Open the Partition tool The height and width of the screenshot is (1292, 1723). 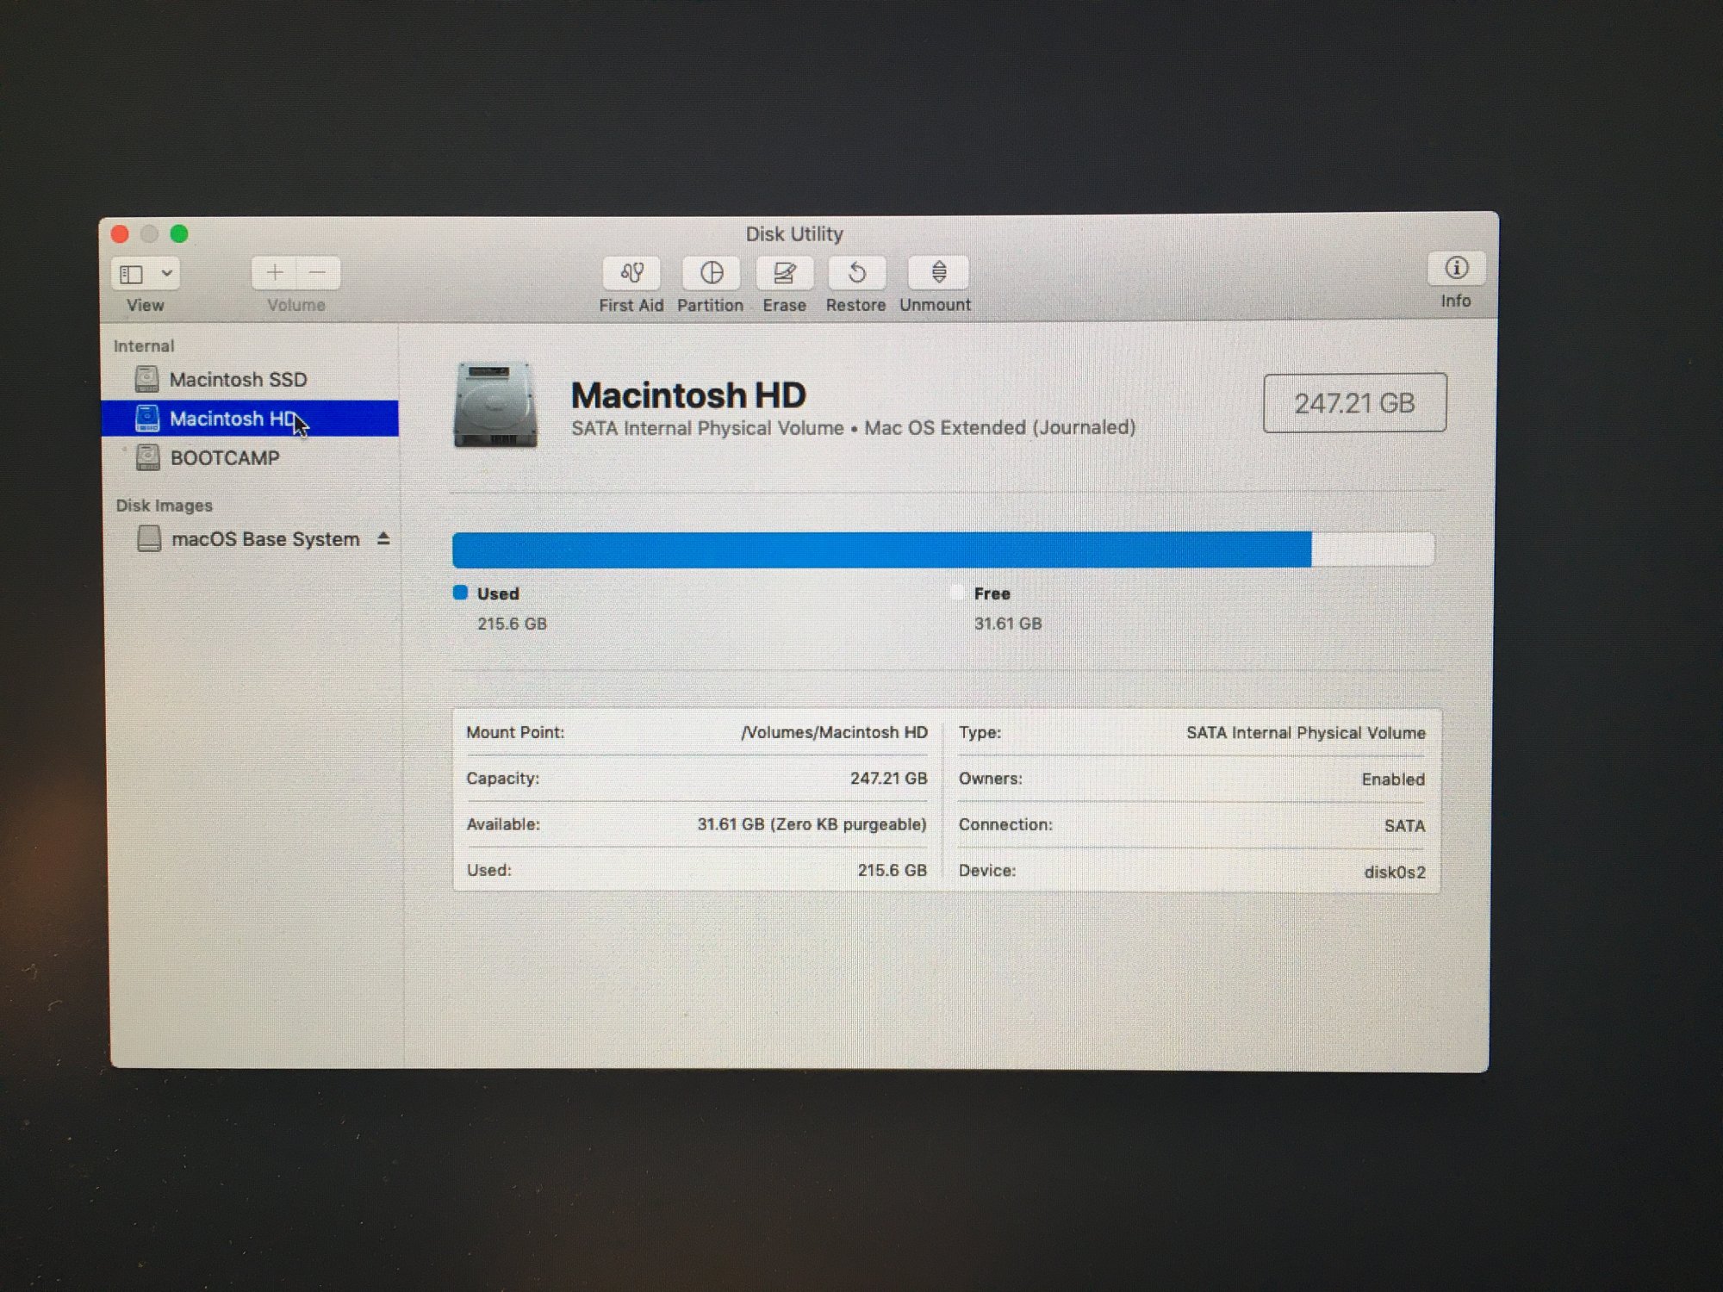point(712,273)
